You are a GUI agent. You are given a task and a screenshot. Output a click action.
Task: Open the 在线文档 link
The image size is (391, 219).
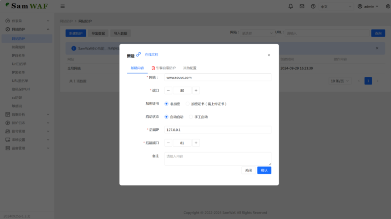point(151,55)
